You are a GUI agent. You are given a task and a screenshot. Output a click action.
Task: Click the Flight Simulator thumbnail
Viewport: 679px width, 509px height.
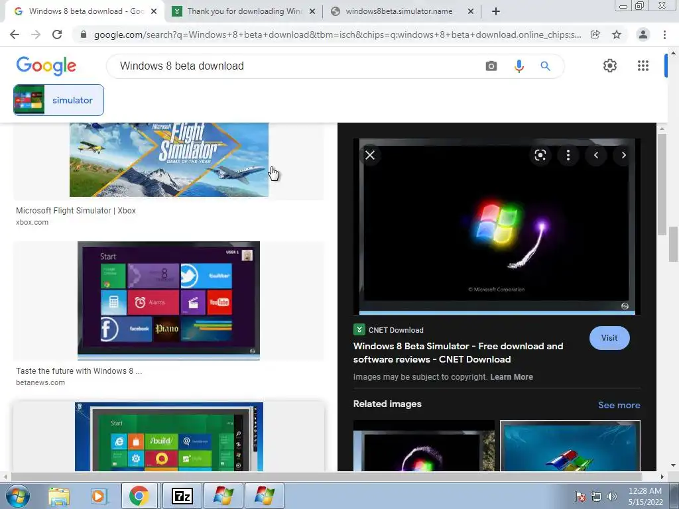(169, 160)
